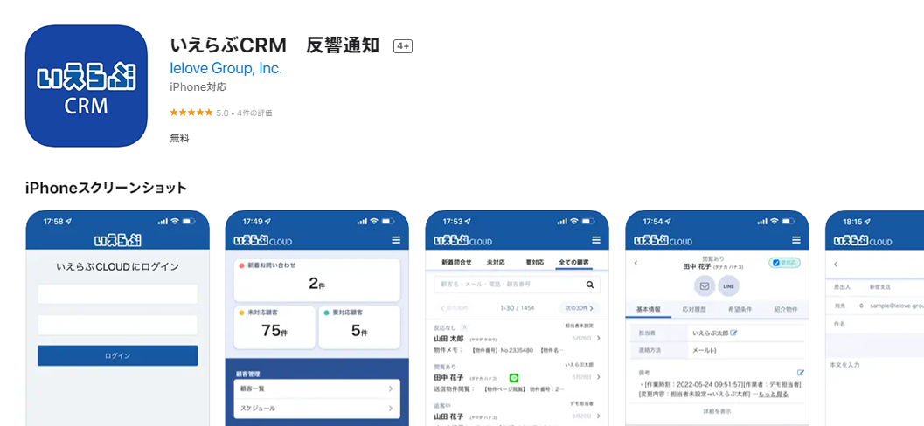Go to 次の30件 next page
This screenshot has height=426, width=924.
pos(580,308)
